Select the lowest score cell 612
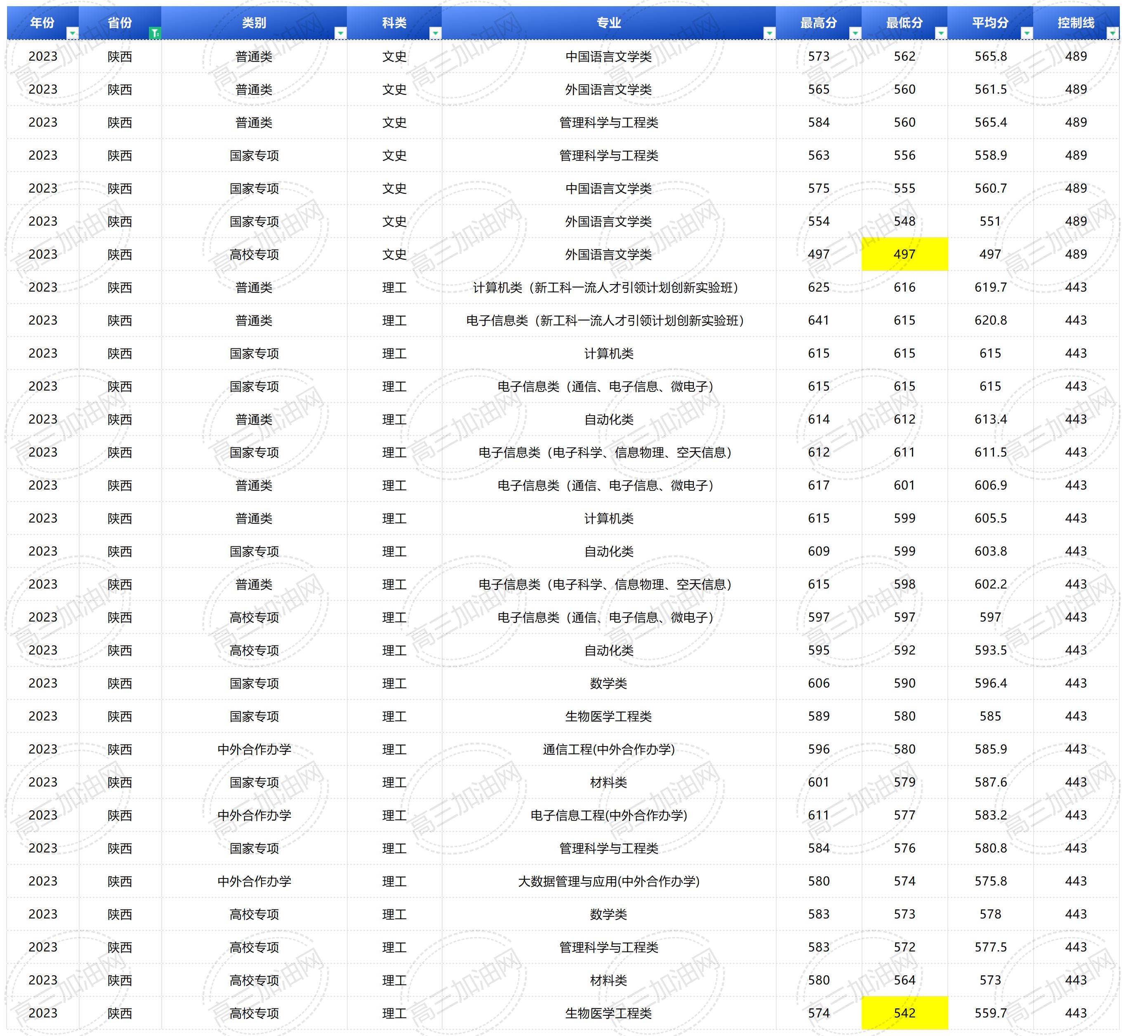The image size is (1126, 1036). [x=905, y=419]
